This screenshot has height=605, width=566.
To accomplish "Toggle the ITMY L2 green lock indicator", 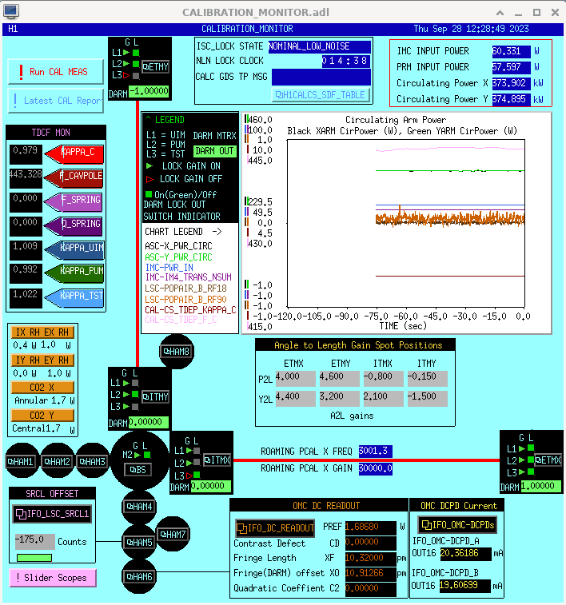I will tap(136, 395).
